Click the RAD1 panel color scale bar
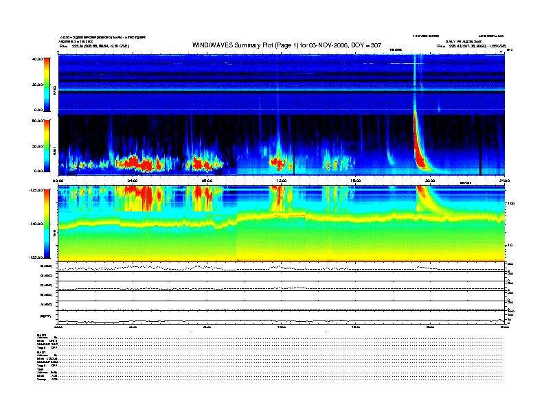 47,145
